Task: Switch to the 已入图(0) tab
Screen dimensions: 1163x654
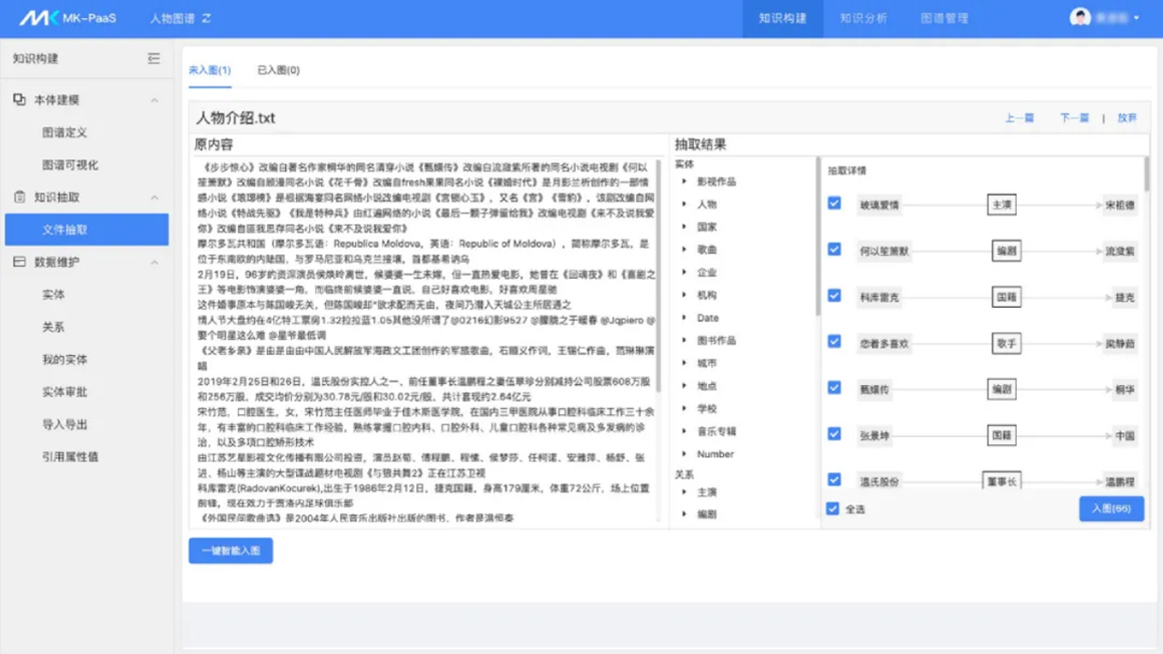Action: tap(278, 70)
